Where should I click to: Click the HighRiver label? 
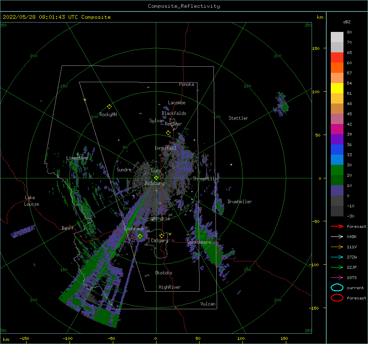[x=170, y=287]
